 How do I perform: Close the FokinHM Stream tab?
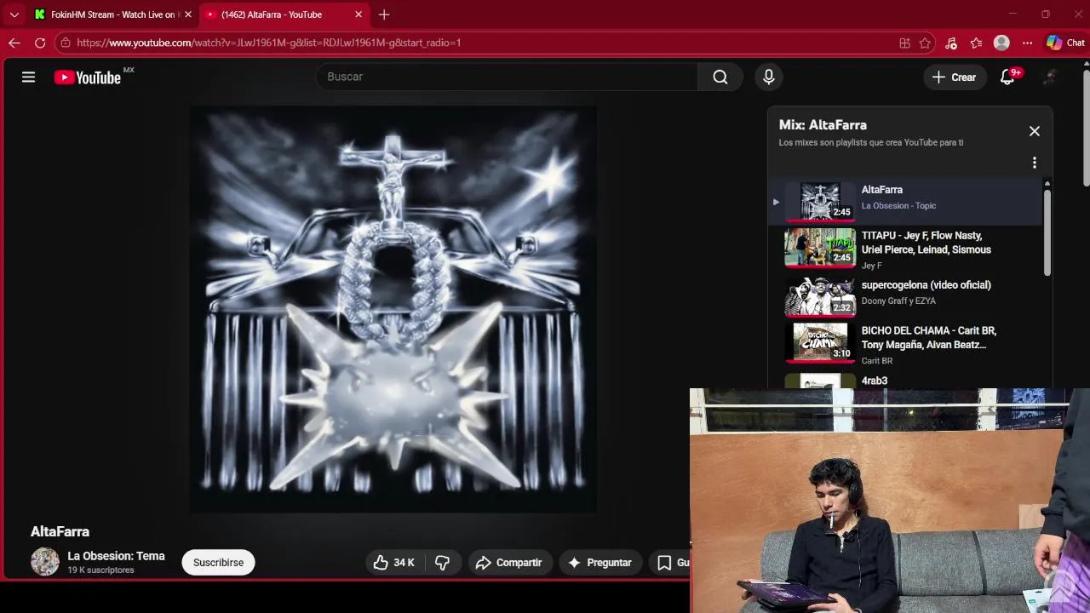point(188,14)
